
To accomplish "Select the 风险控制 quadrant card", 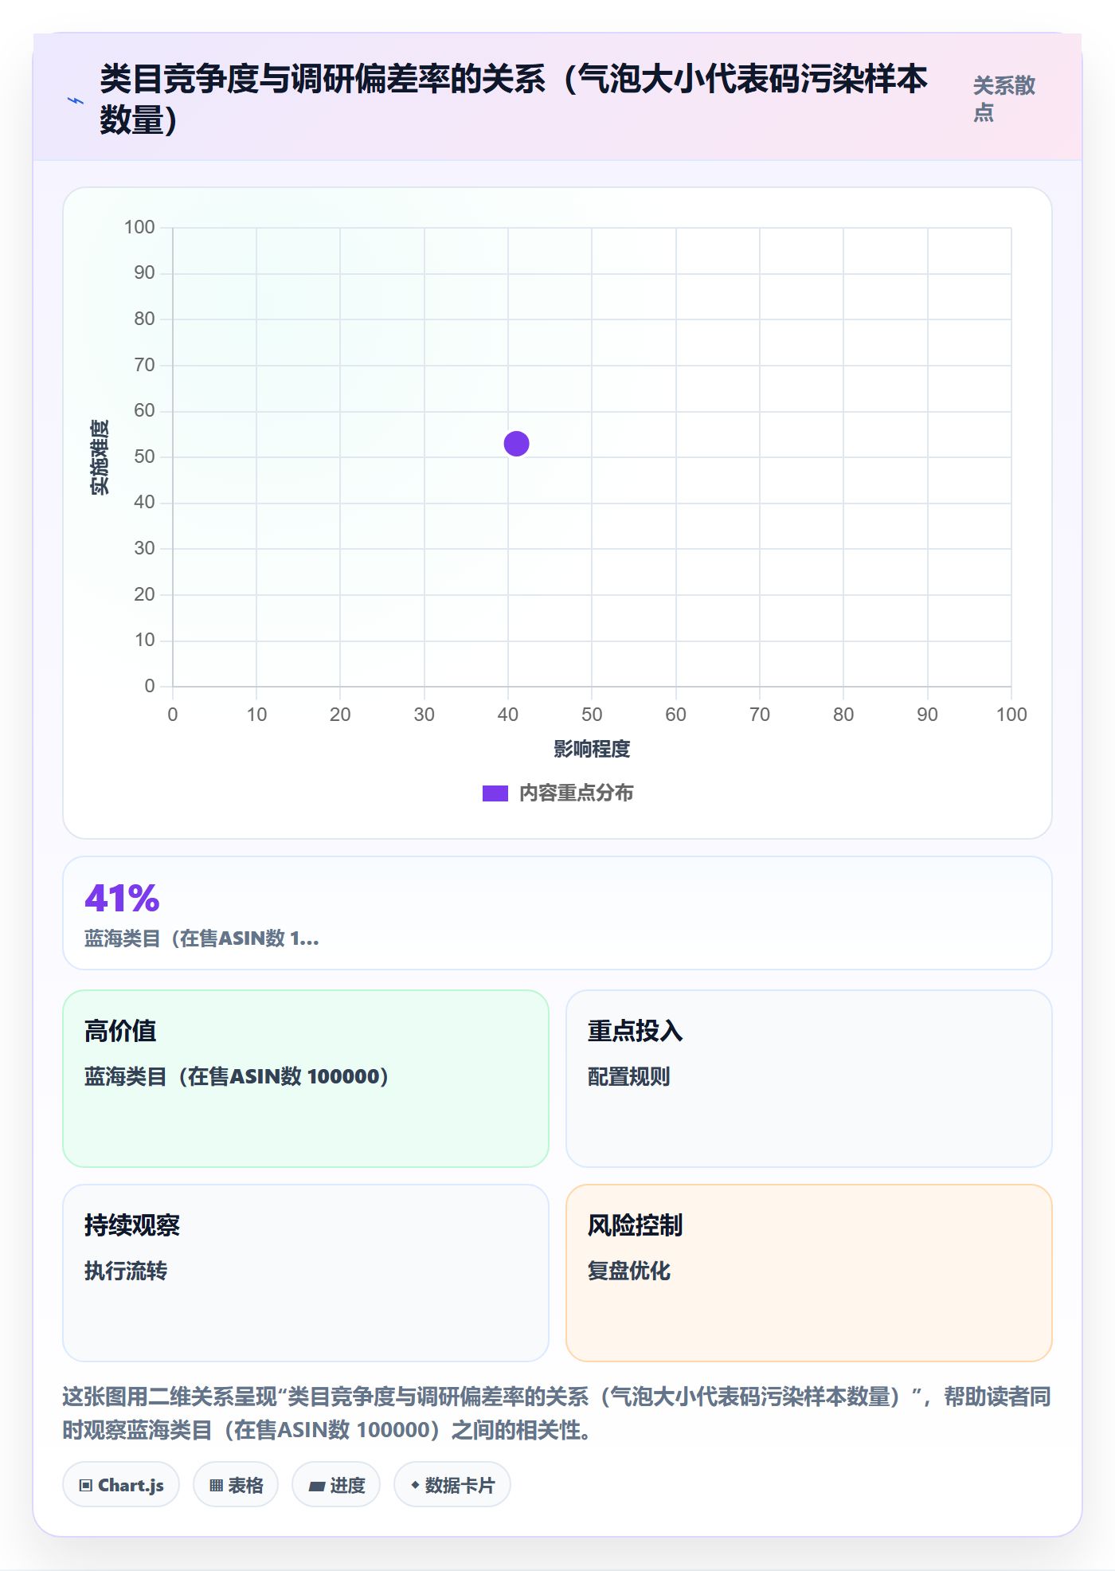I will click(x=808, y=1273).
